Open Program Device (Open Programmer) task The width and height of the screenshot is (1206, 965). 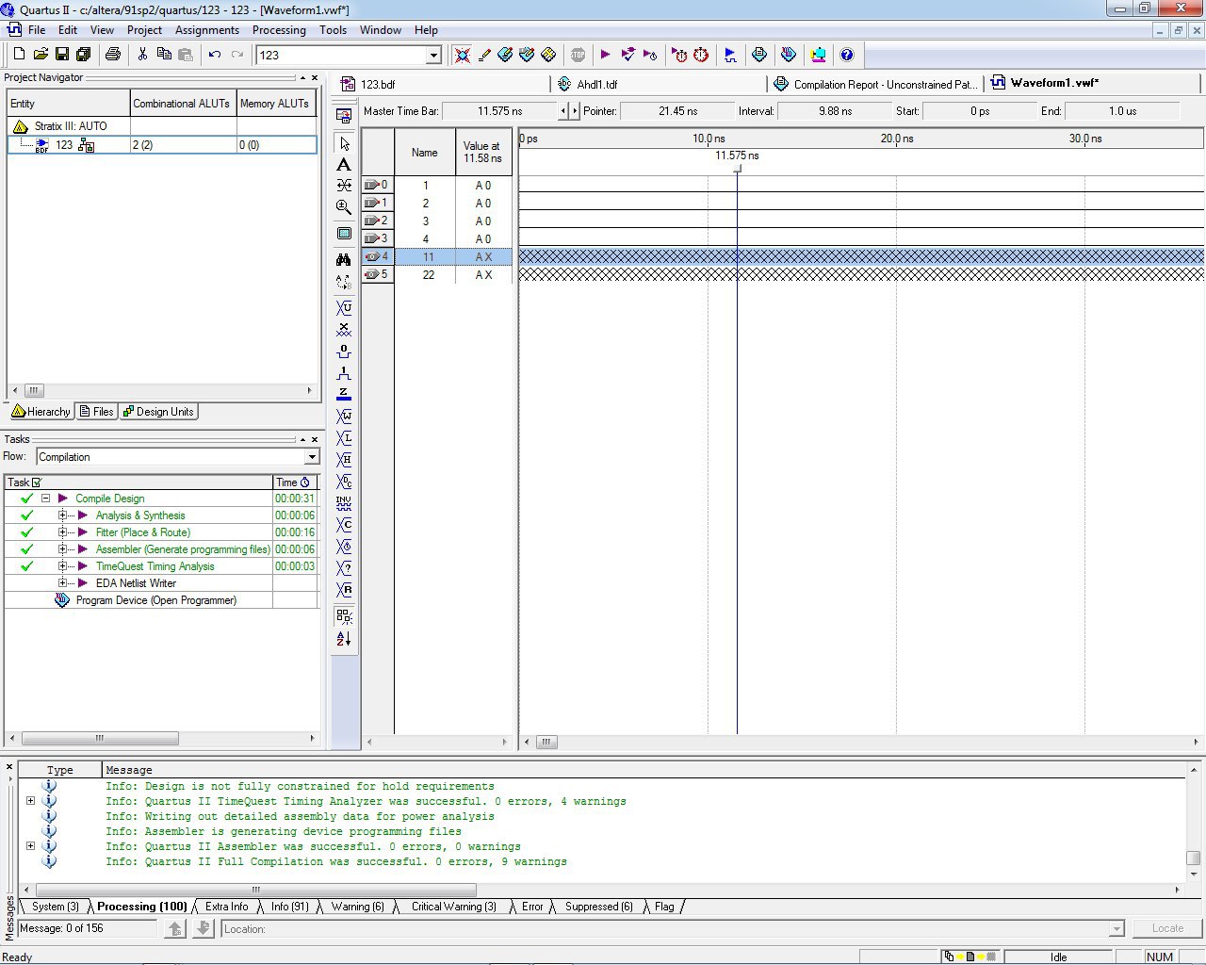(156, 600)
